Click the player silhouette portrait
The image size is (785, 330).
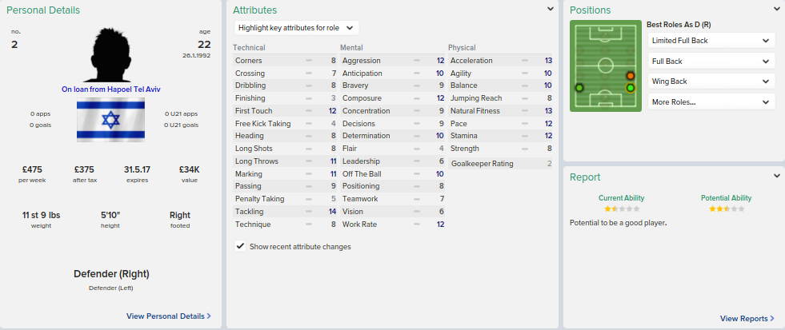[x=110, y=54]
